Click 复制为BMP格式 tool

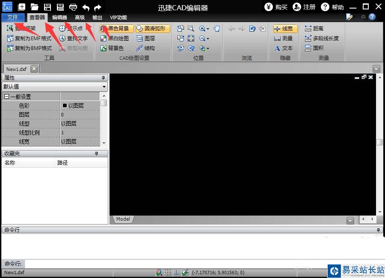[x=29, y=48]
